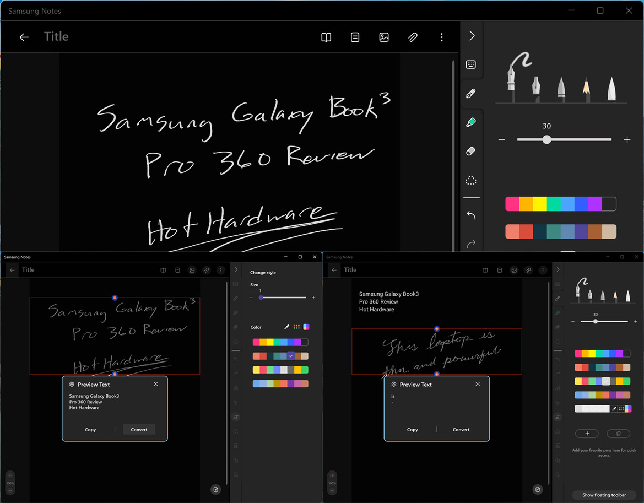The width and height of the screenshot is (644, 503).
Task: Open color spectrum picker icon beside Color label
Action: [x=306, y=327]
